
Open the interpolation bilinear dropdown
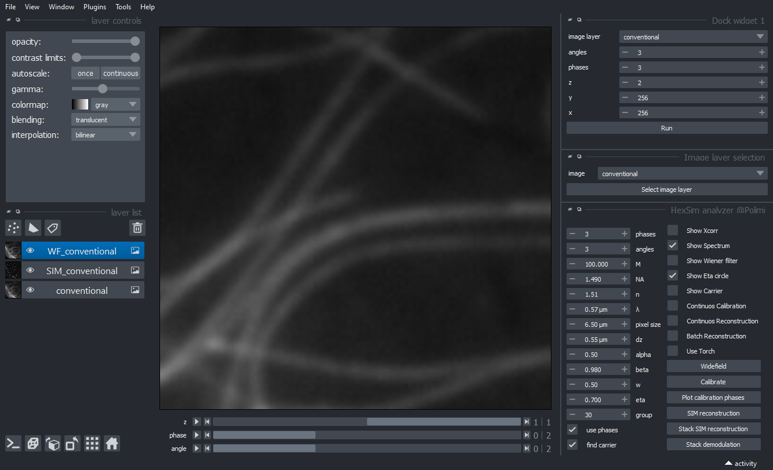[x=106, y=135]
